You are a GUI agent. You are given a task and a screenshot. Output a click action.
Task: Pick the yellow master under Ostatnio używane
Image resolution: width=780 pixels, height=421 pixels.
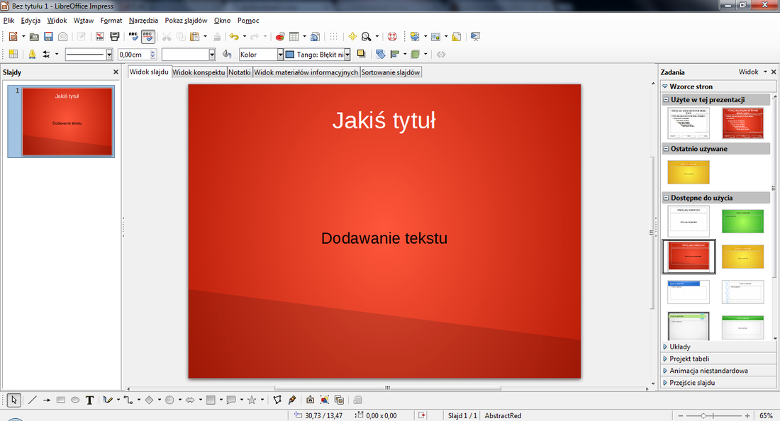689,172
